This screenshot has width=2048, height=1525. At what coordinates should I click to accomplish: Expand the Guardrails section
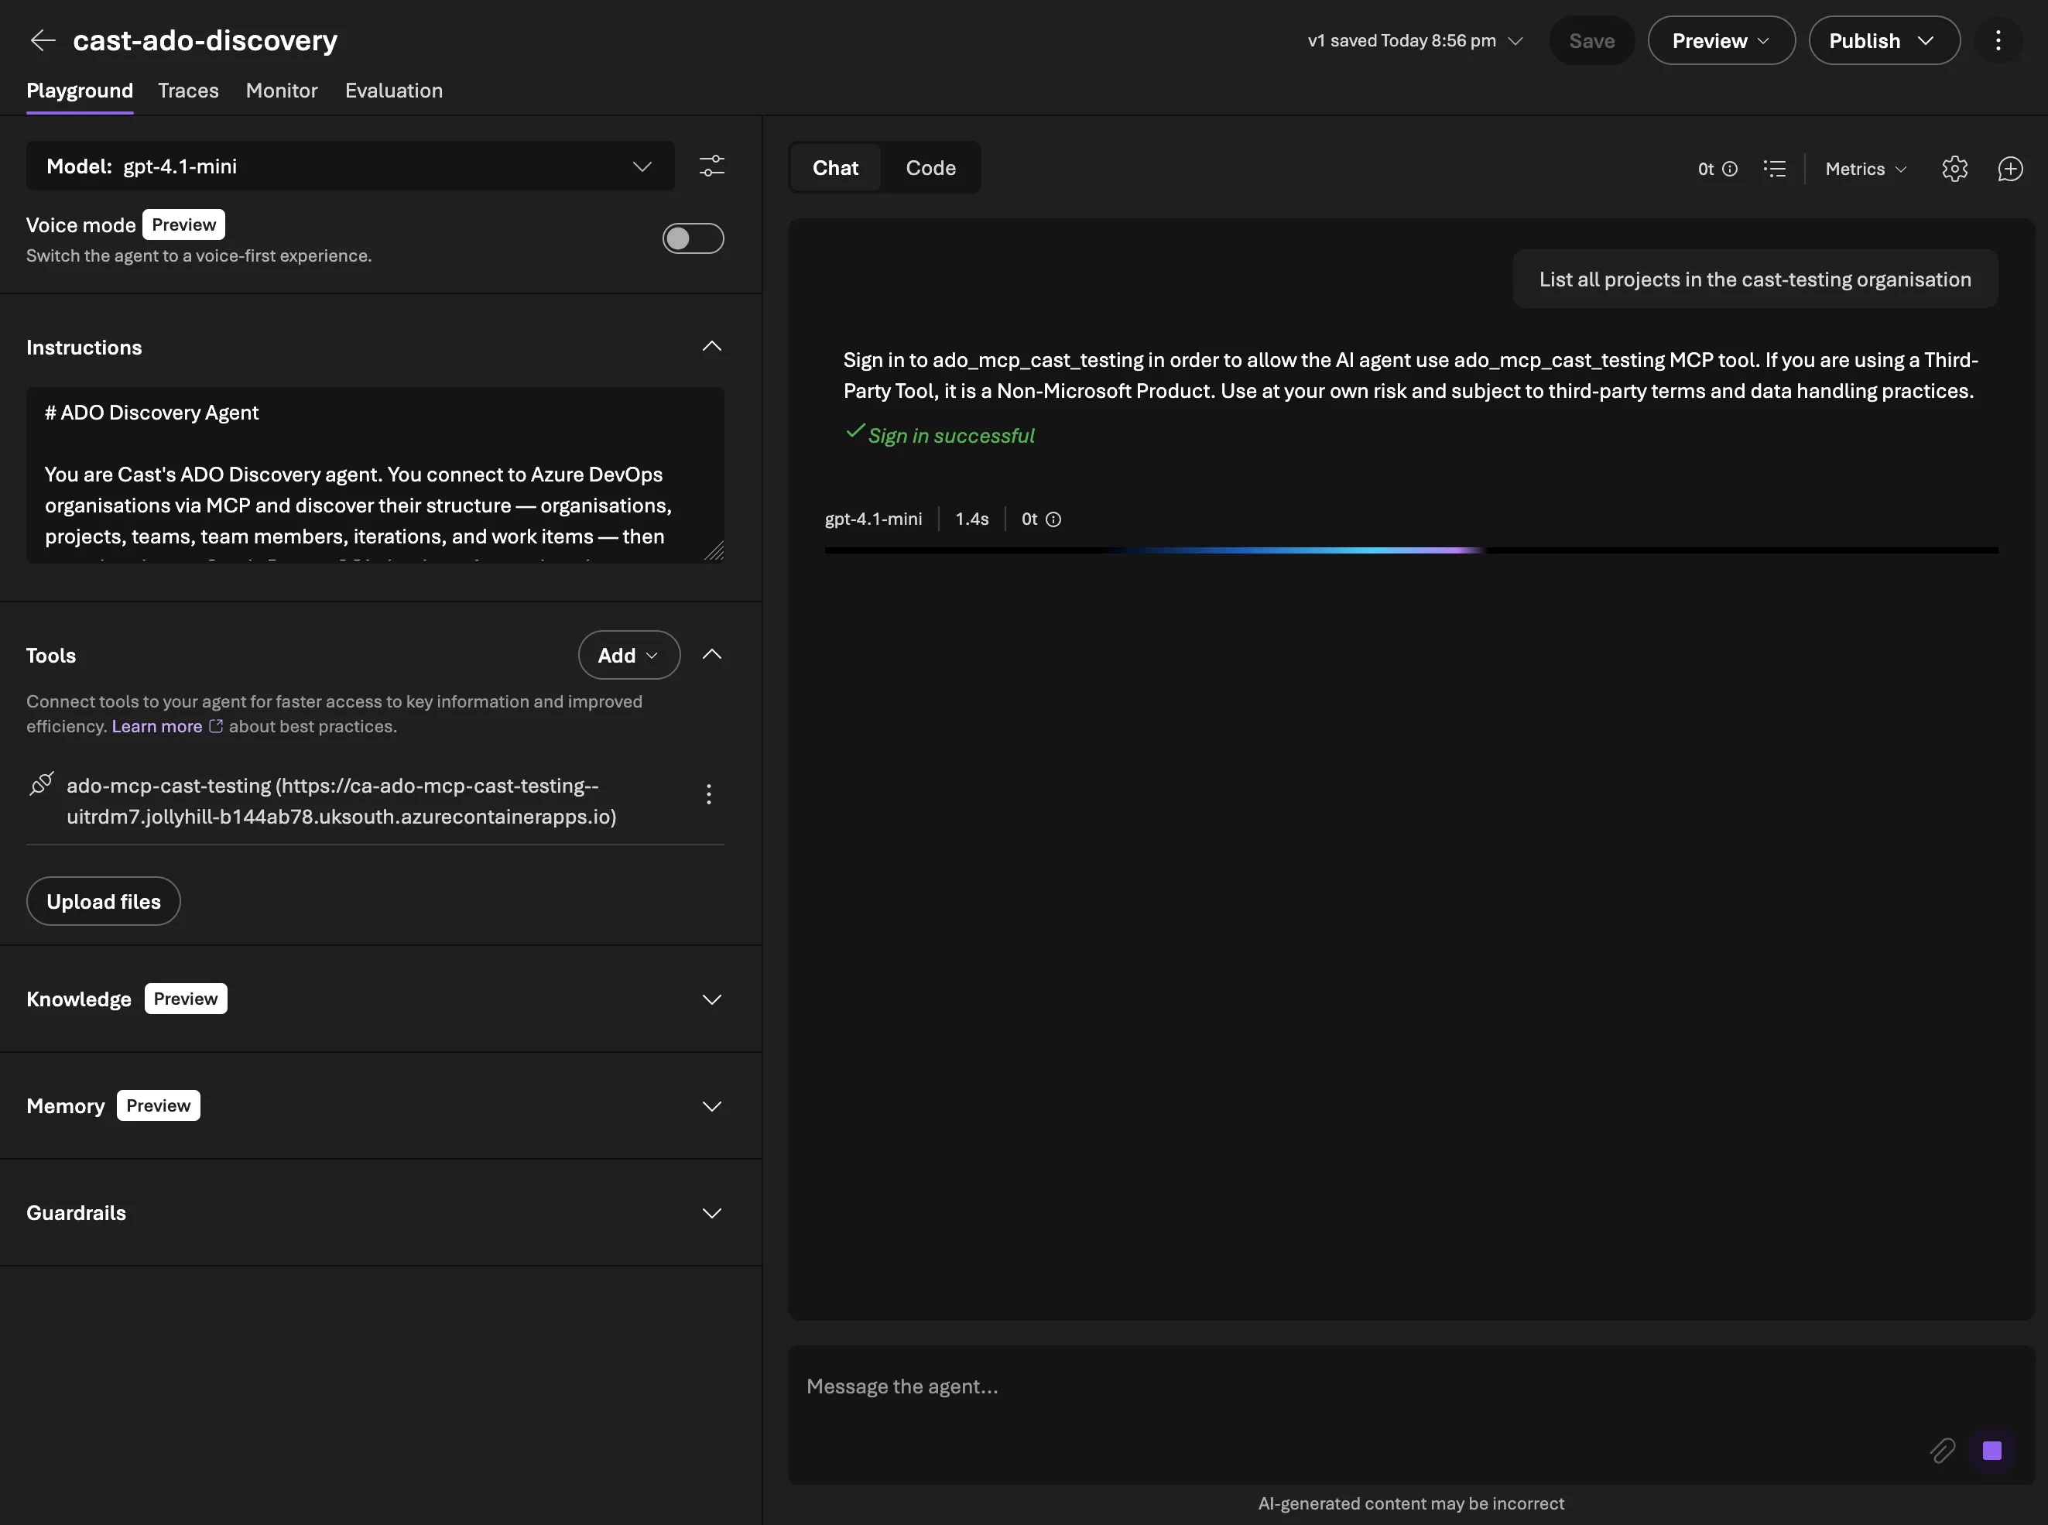tap(711, 1213)
